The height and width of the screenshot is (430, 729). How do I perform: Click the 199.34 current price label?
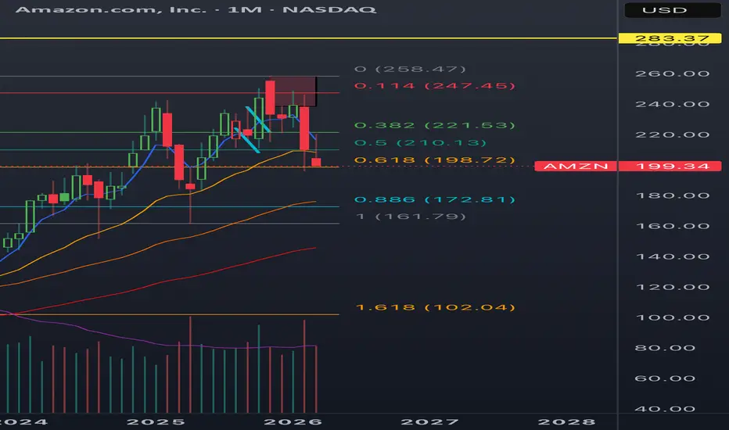click(672, 166)
